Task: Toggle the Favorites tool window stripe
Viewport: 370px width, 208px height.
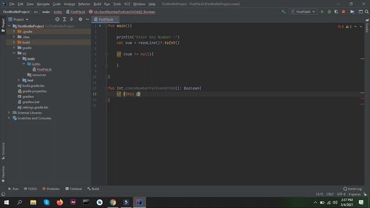Action: point(3,174)
